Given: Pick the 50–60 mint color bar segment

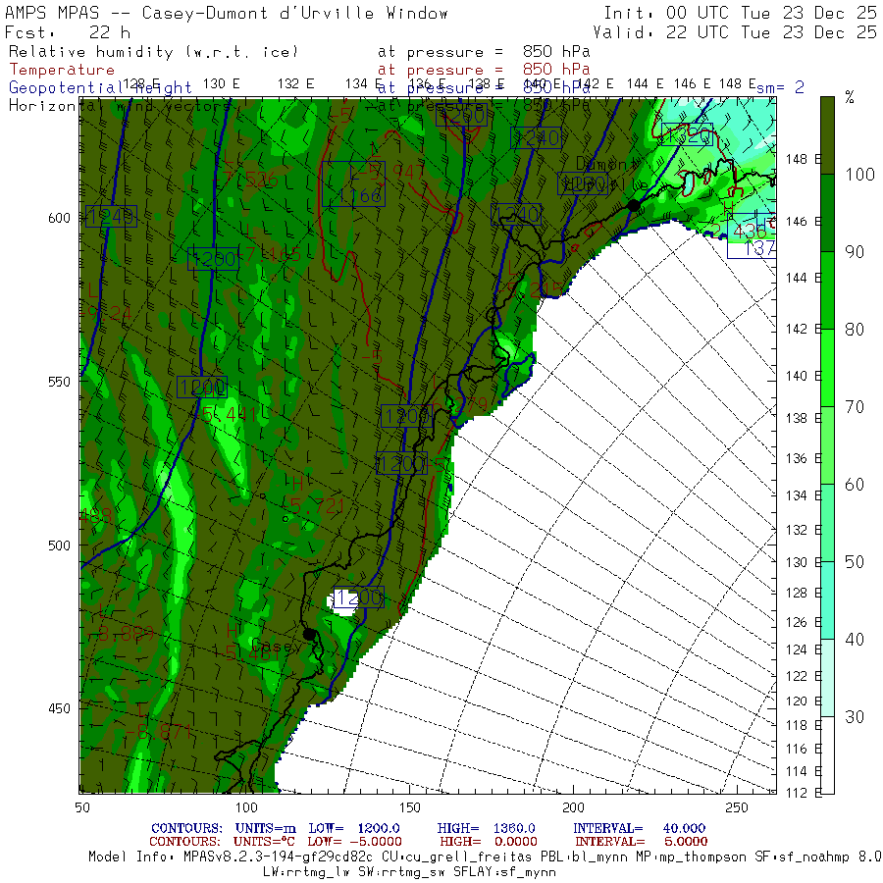Looking at the screenshot, I should 827,523.
